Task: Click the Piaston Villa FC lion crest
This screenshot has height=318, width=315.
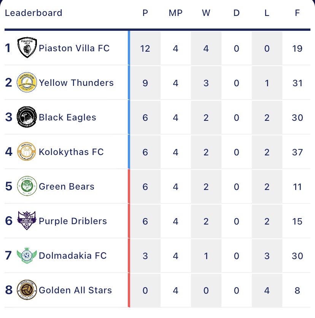Action: pos(27,47)
